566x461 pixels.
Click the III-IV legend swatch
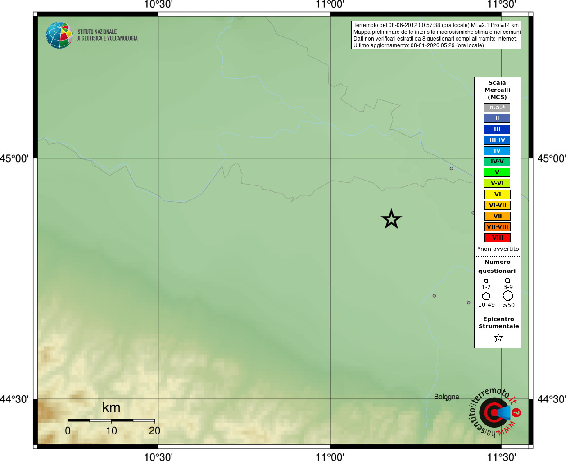[497, 140]
